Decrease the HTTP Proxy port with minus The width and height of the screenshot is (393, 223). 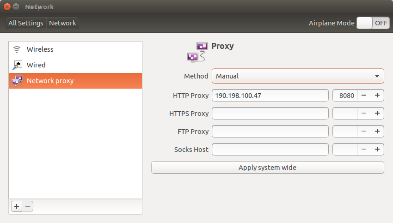(x=364, y=96)
